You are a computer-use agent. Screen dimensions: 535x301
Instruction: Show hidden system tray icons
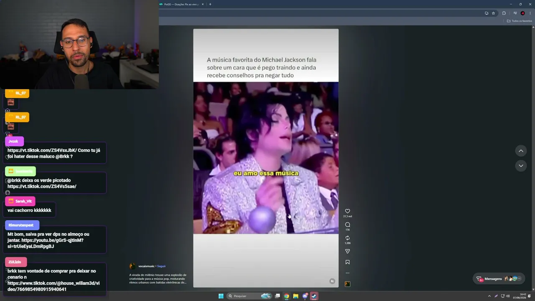[489, 296]
